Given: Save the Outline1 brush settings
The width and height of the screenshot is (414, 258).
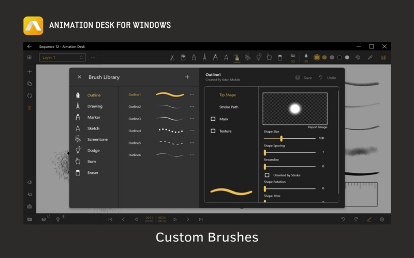Looking at the screenshot, I should coord(303,78).
